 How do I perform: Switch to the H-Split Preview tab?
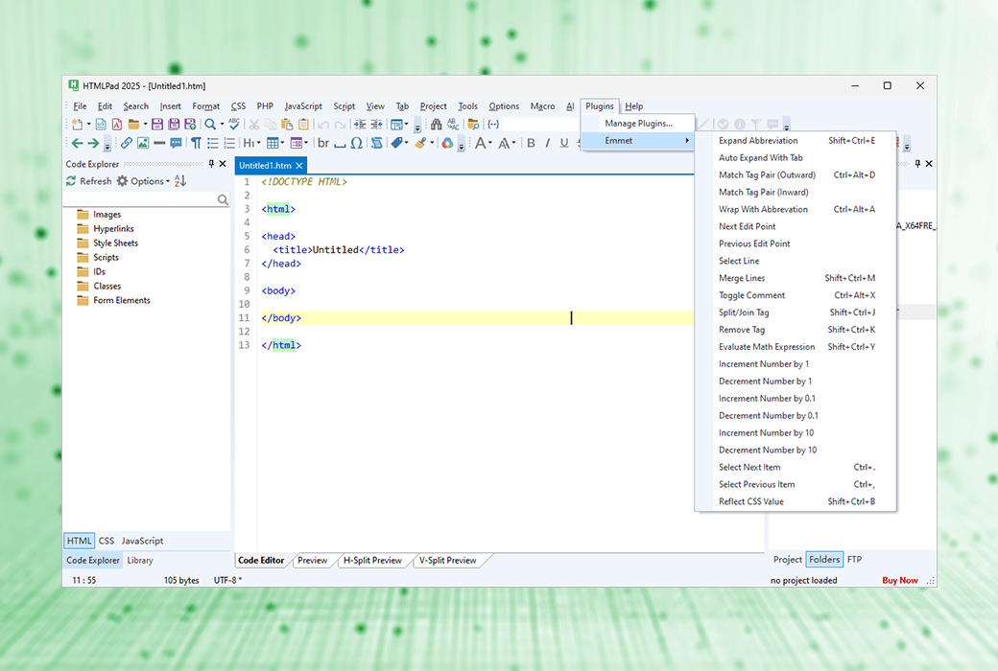click(372, 561)
